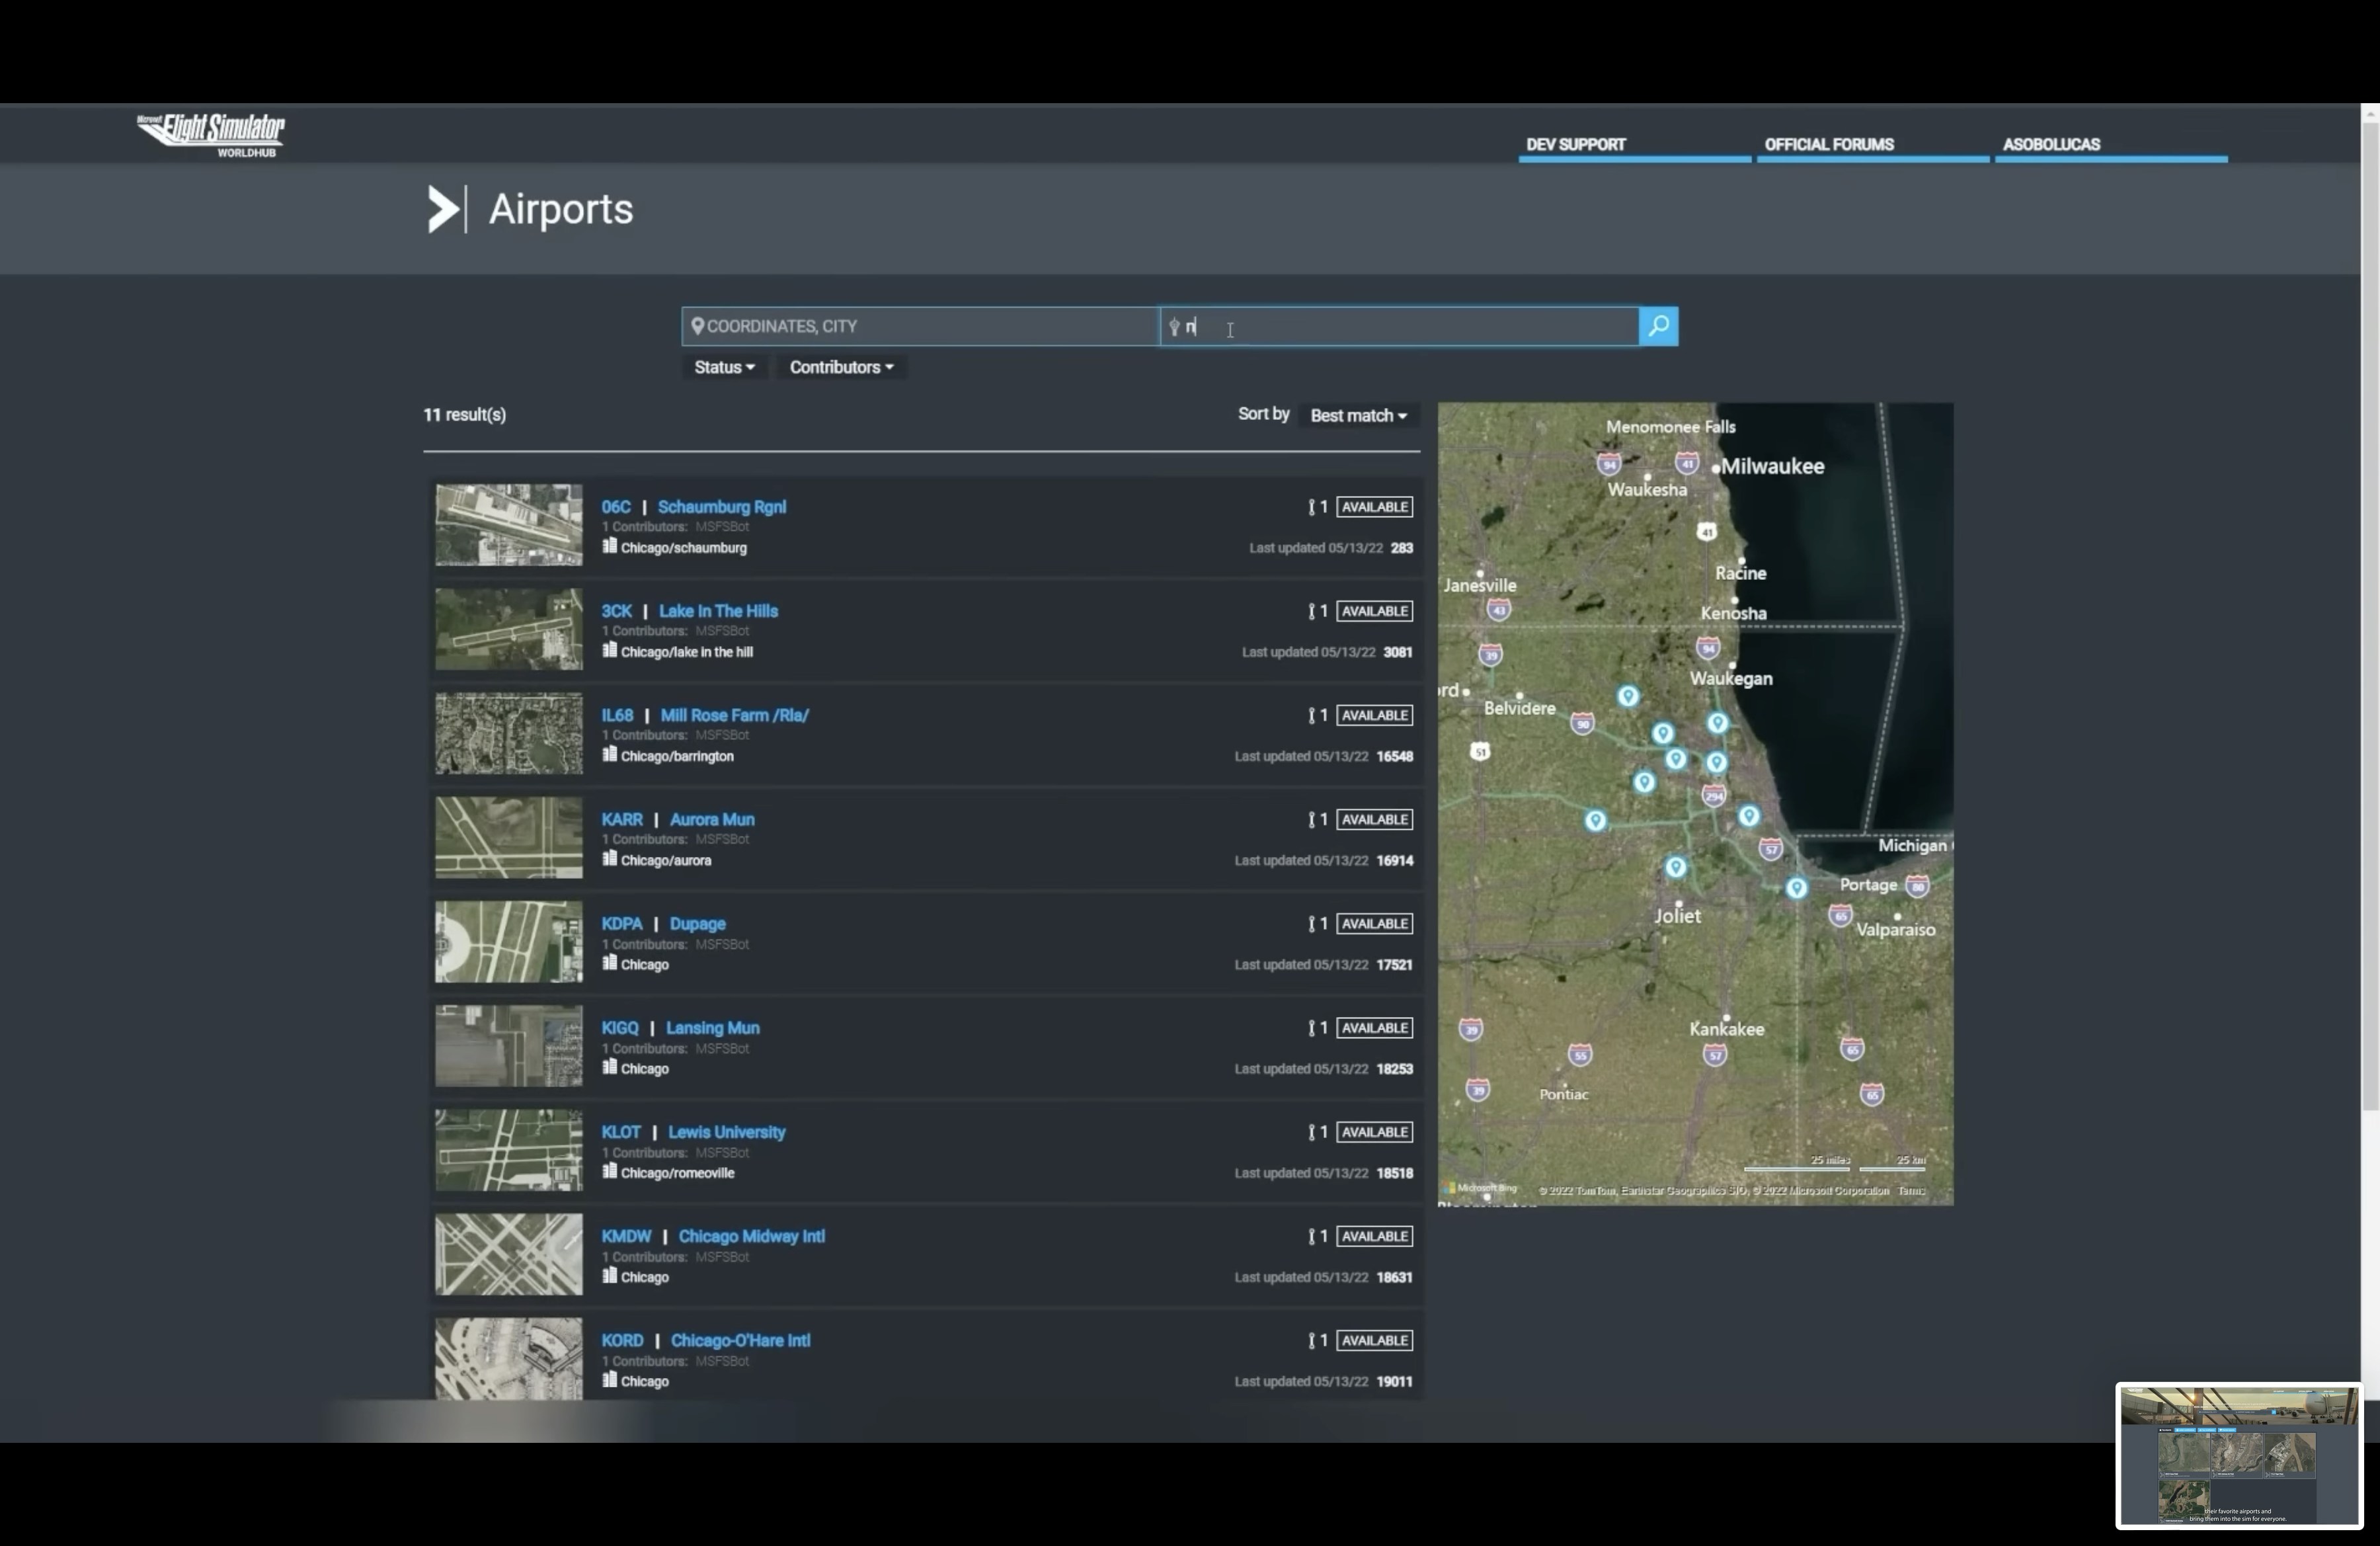Open the KDPA Dupage airport link

coord(697,924)
